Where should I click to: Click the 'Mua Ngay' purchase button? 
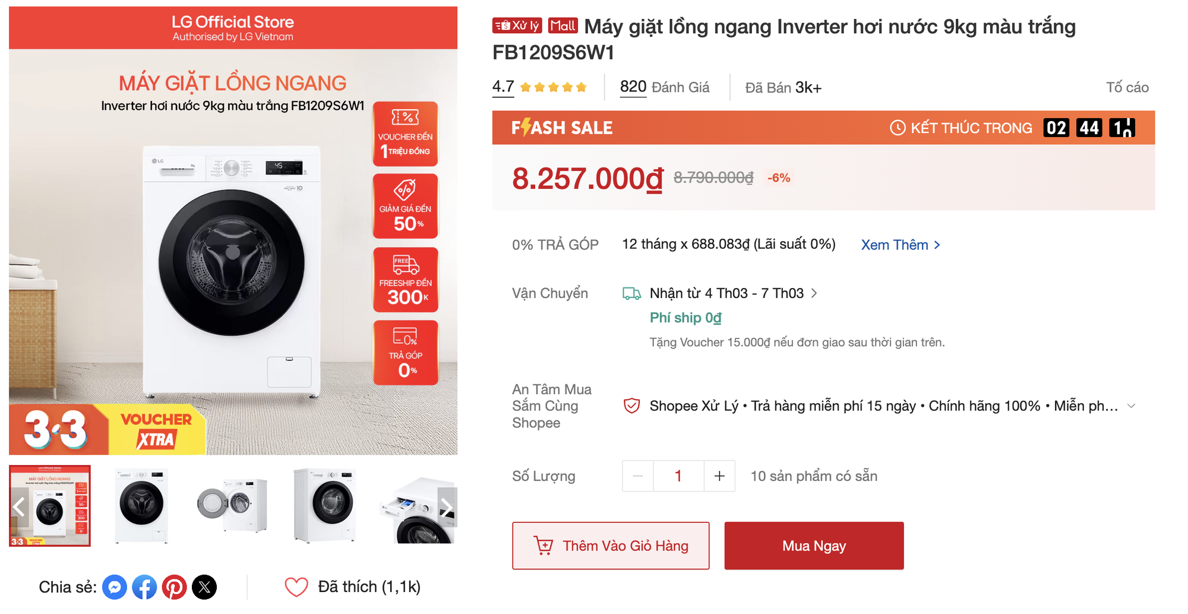(x=814, y=545)
